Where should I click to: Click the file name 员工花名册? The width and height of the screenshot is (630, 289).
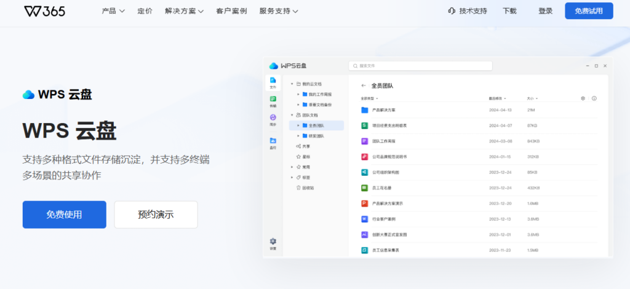pos(381,188)
